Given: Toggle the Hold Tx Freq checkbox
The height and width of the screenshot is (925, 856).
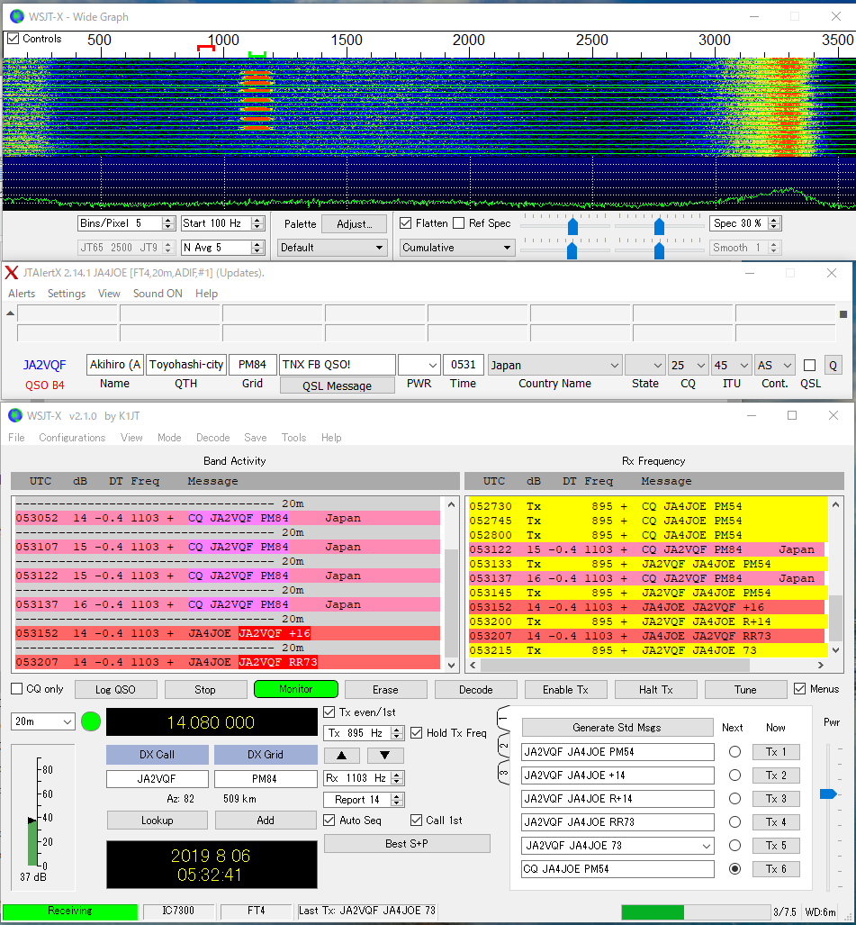Looking at the screenshot, I should tap(417, 733).
